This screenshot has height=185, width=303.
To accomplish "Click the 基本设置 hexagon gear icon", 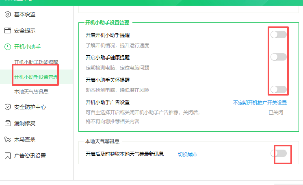I will point(8,14).
